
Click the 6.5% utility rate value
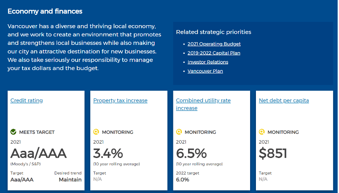point(191,154)
